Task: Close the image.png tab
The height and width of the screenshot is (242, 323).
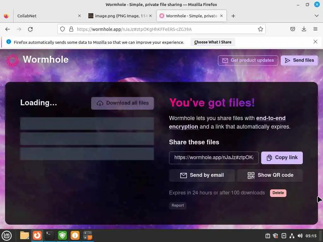Action: pyautogui.click(x=150, y=16)
